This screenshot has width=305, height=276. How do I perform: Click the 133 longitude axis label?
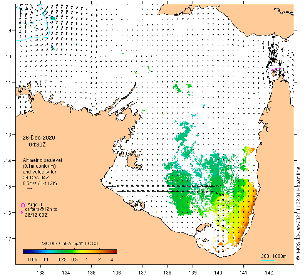[40, 273]
